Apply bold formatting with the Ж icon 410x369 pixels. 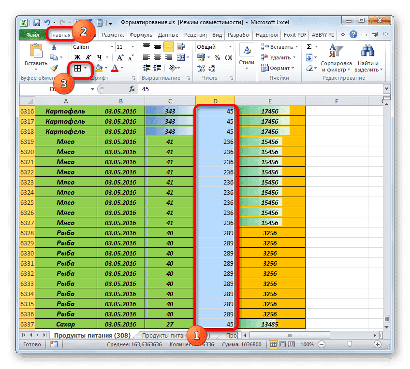[x=77, y=57]
